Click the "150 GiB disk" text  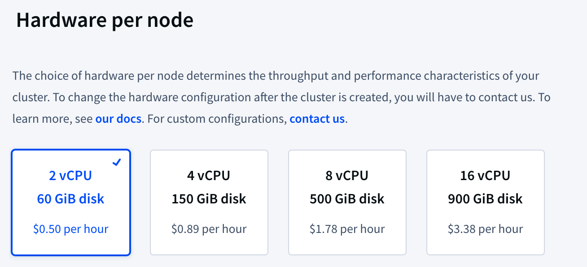[x=209, y=198]
